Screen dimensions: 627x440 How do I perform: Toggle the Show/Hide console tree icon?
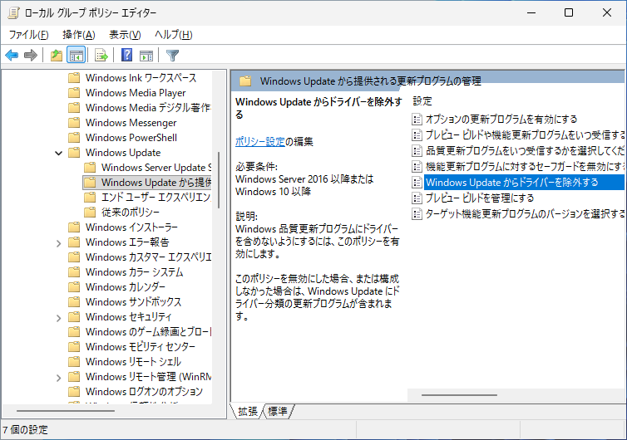coord(76,55)
